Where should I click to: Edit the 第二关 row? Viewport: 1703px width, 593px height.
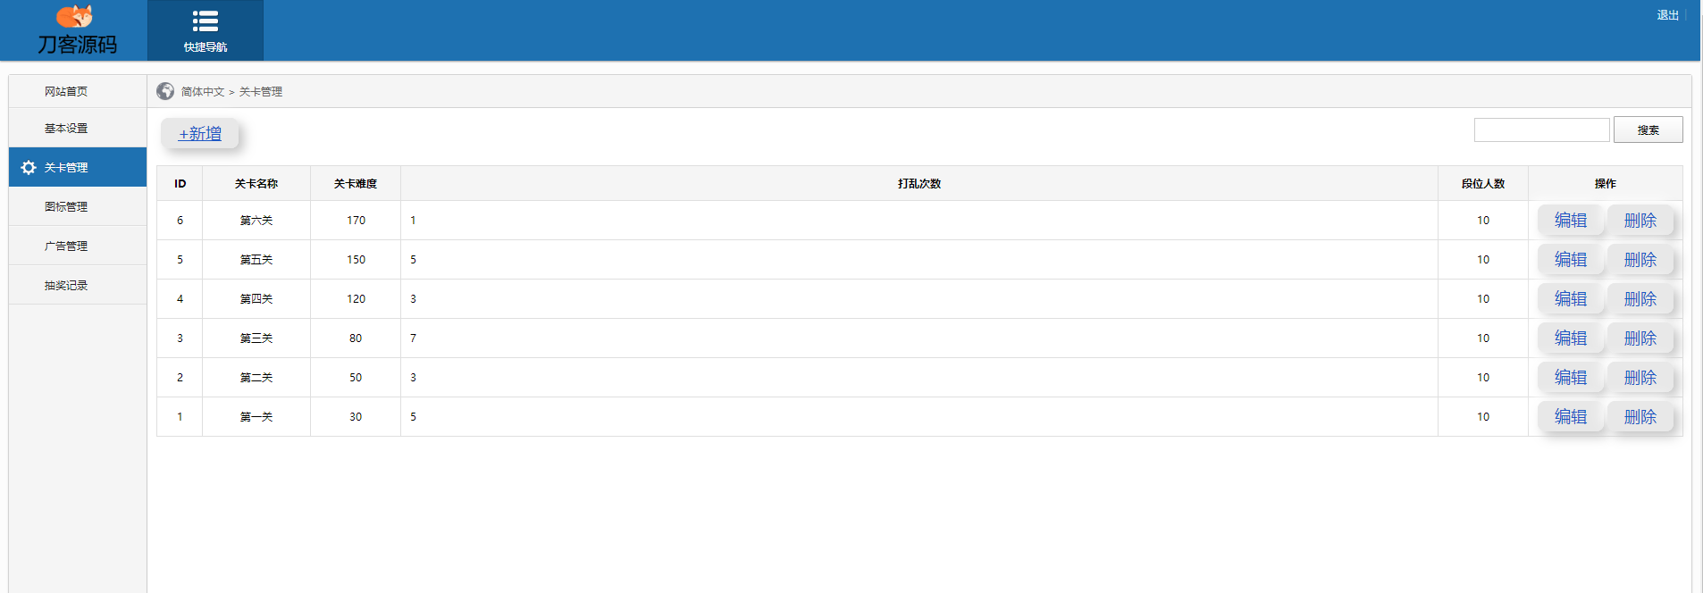click(1570, 378)
